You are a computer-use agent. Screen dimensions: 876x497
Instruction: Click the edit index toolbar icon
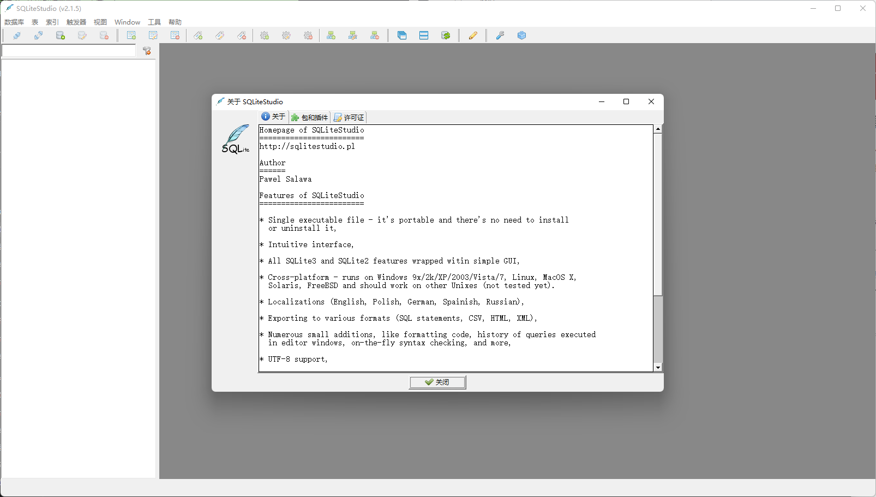click(x=220, y=35)
